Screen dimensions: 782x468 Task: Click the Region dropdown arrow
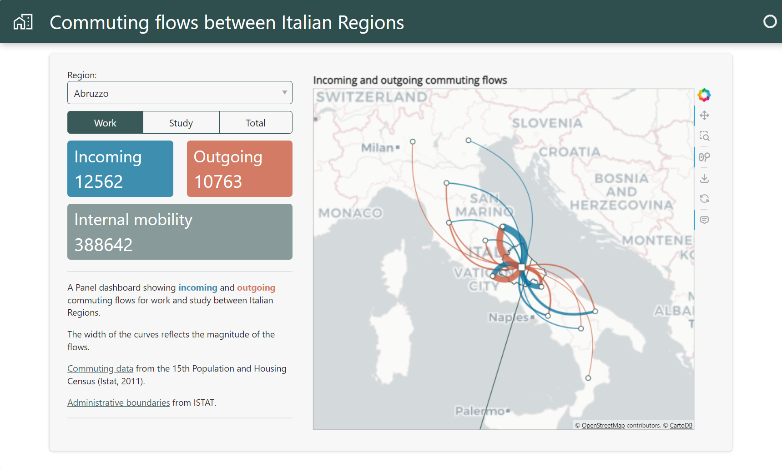(x=284, y=93)
